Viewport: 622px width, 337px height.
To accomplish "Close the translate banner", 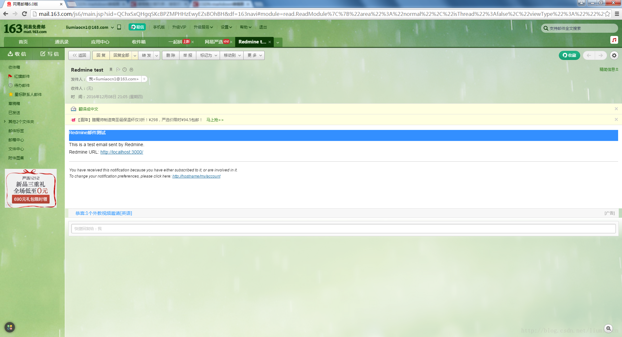I will coord(616,109).
